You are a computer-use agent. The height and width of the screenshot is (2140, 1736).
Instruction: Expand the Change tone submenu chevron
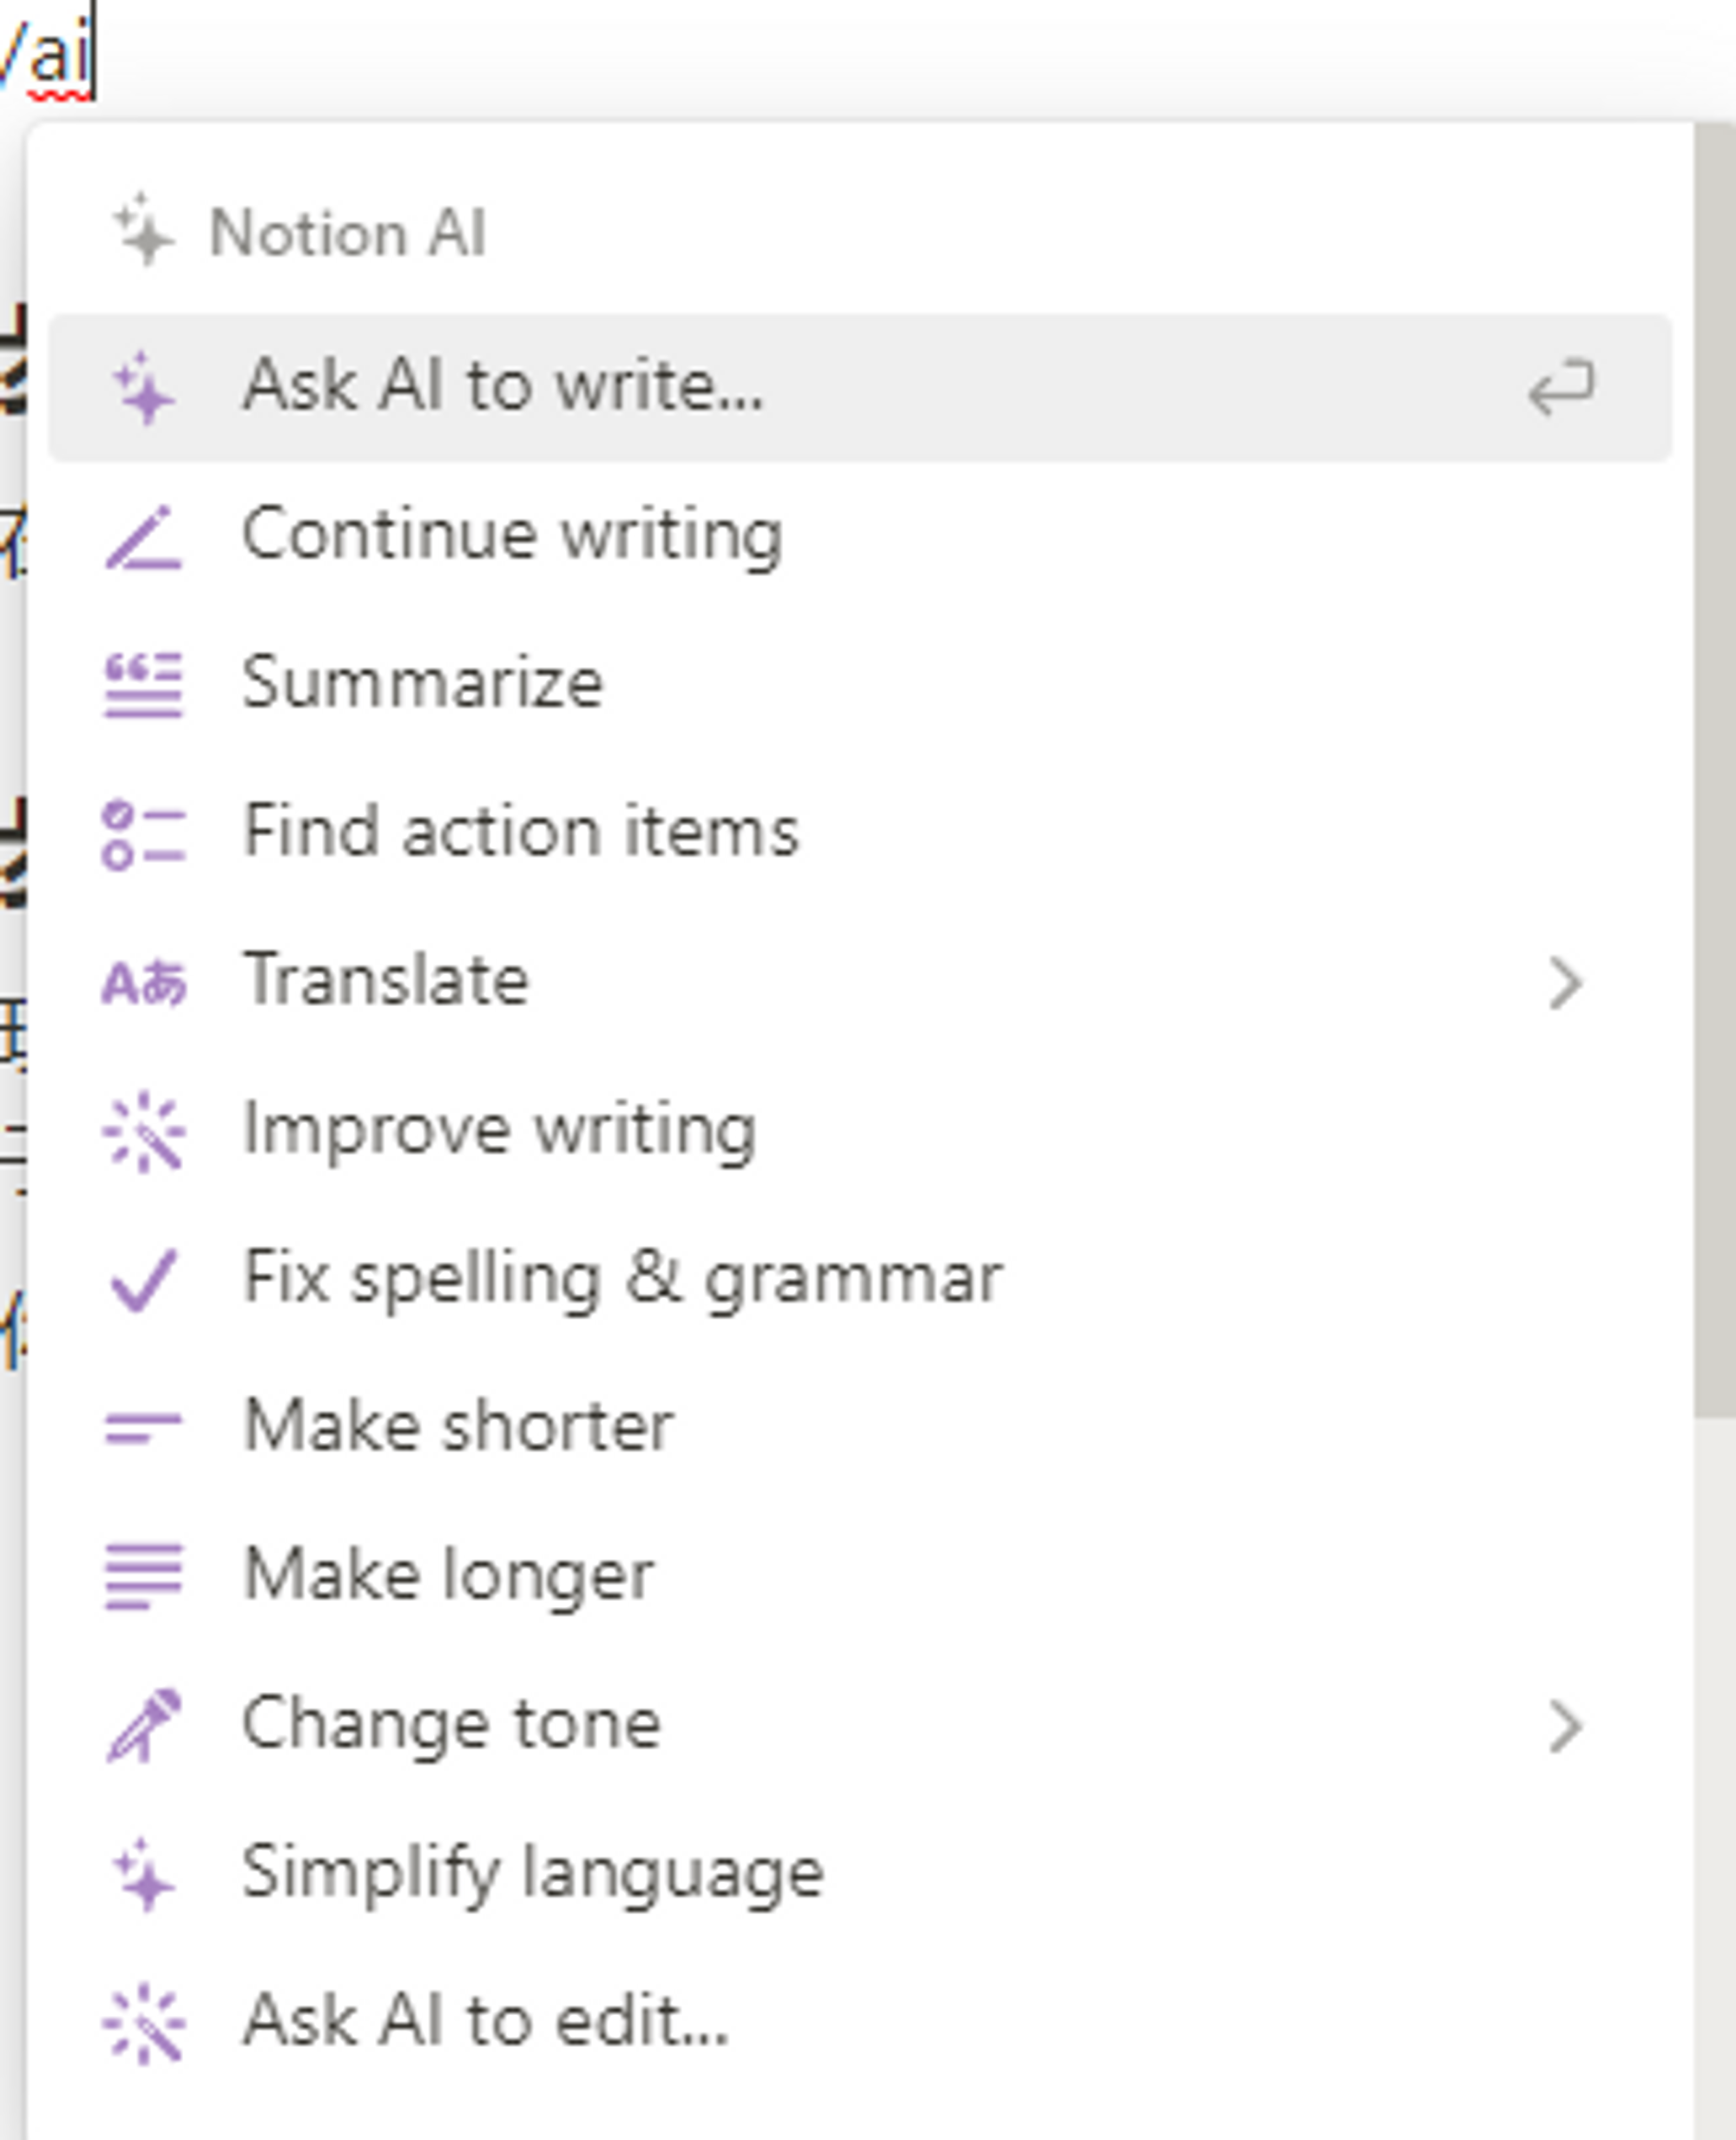point(1564,1727)
